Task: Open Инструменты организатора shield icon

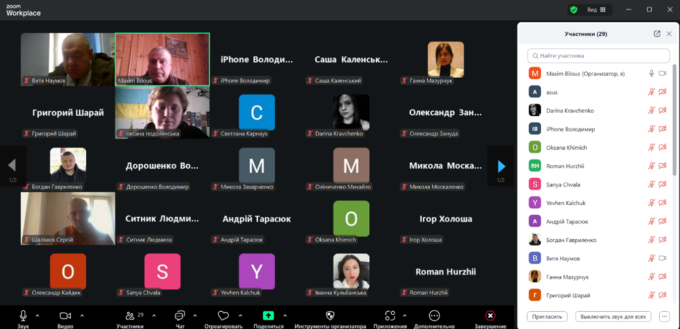Action: [330, 316]
